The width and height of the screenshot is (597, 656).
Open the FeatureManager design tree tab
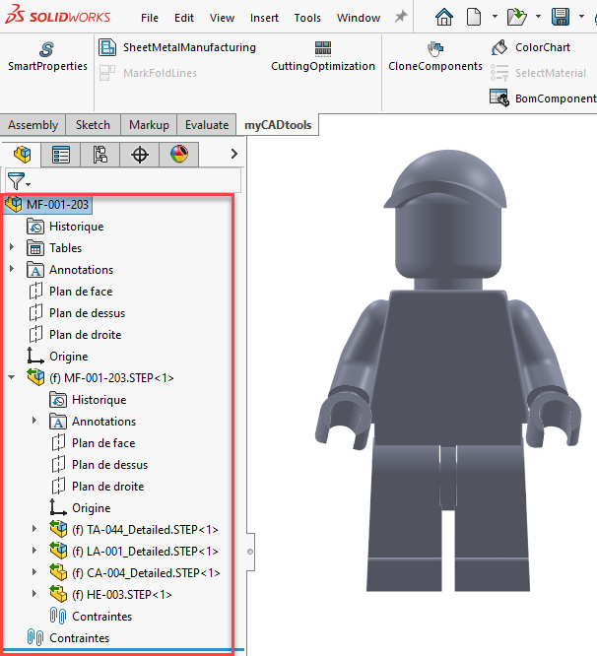pos(22,155)
